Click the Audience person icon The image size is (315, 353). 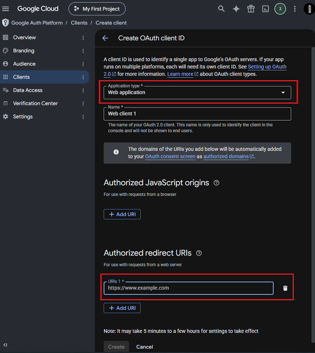5,64
